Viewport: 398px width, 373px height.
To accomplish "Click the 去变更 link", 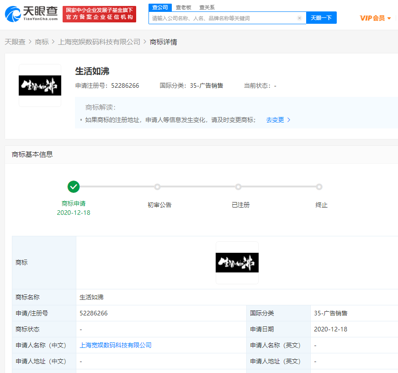I will click(x=278, y=120).
